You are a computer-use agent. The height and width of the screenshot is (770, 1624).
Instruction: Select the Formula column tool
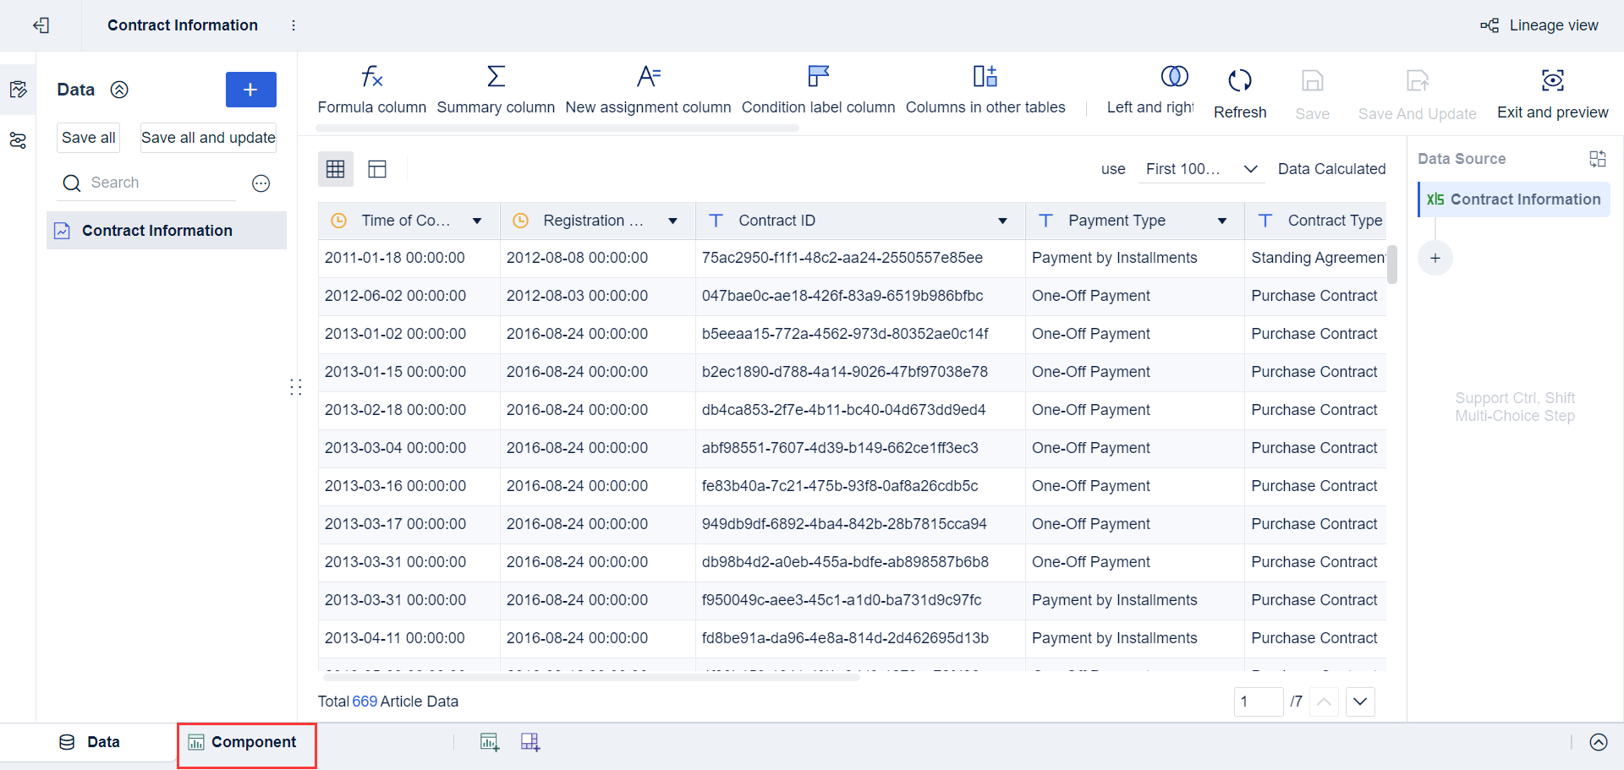[x=371, y=89]
